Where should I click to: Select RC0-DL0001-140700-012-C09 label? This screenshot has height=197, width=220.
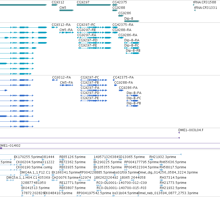tap(122, 183)
